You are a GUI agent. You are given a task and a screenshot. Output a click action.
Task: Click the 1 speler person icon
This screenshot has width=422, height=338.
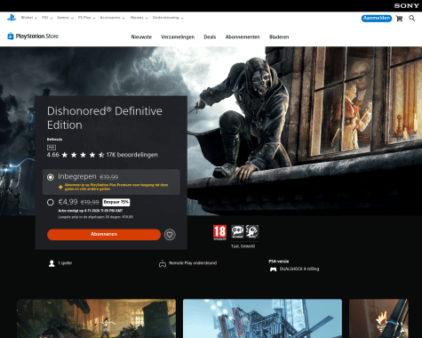[52, 263]
